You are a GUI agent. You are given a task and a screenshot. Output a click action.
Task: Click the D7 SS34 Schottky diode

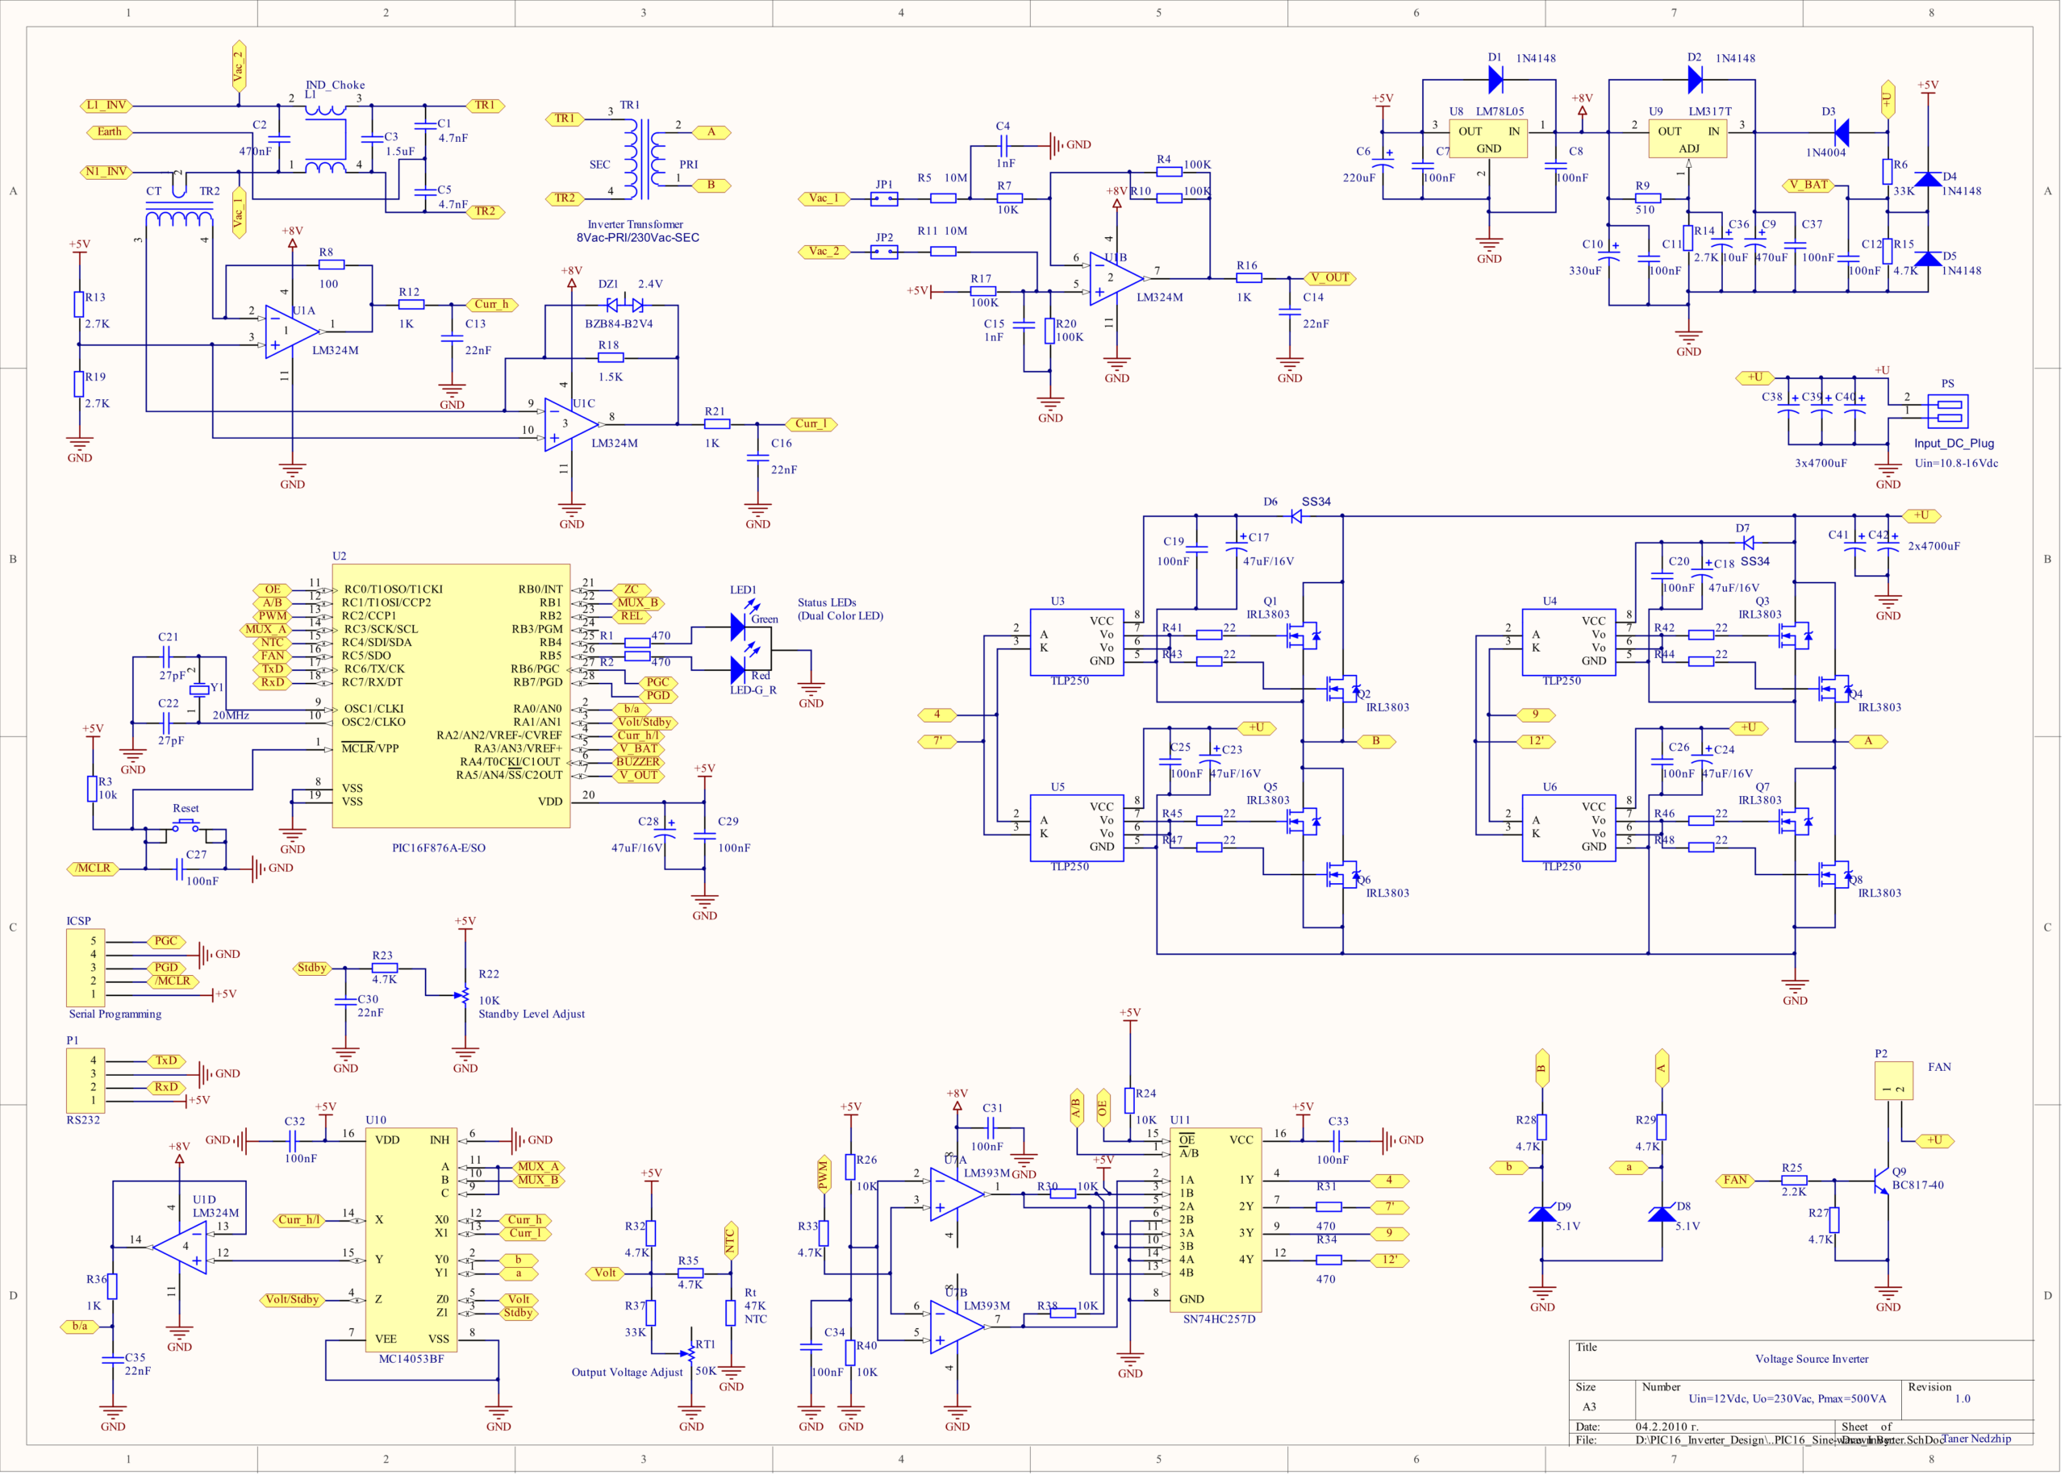pyautogui.click(x=1747, y=543)
